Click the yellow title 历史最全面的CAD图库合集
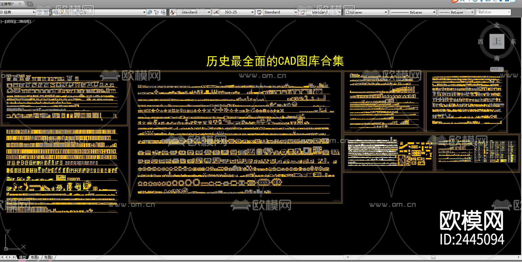The image size is (522, 262). coord(275,61)
